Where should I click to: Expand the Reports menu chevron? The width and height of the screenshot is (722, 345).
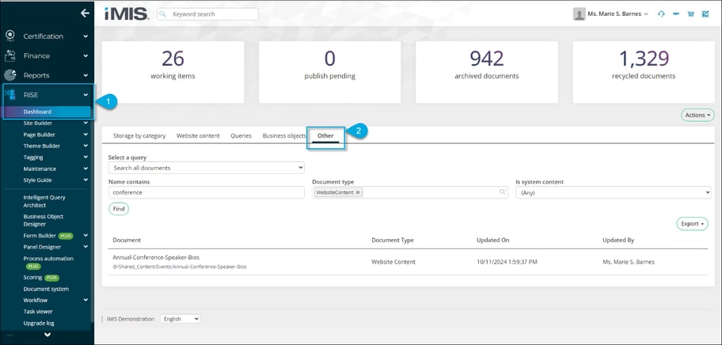point(85,75)
